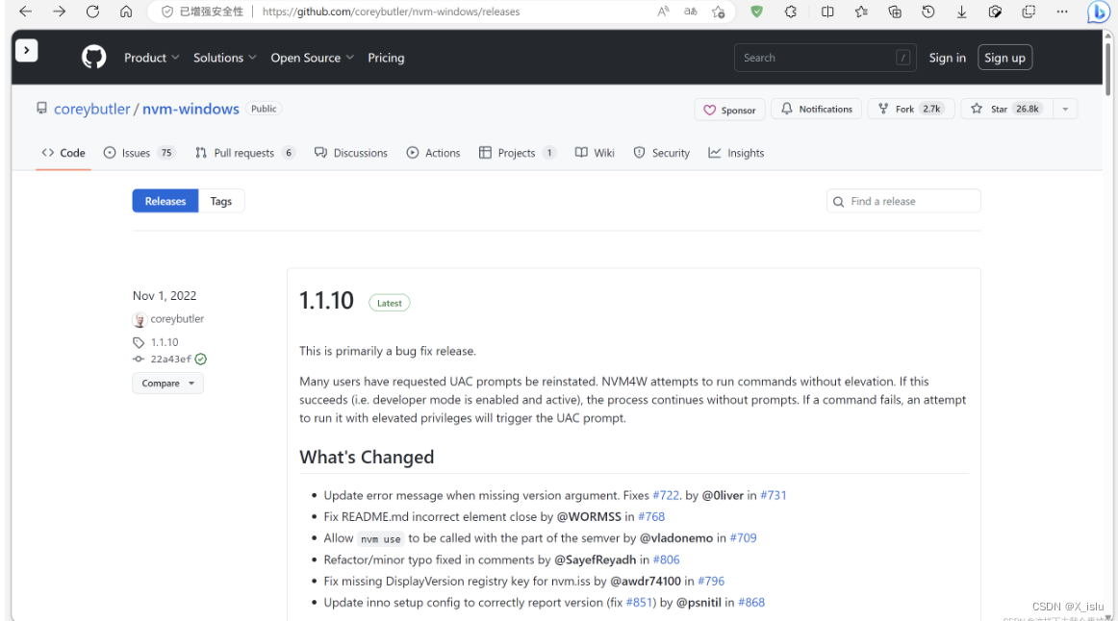Open issue #722 link
The image size is (1118, 621).
click(x=666, y=495)
